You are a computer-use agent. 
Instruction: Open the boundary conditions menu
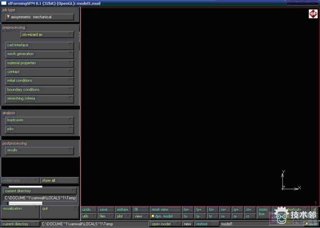40,90
